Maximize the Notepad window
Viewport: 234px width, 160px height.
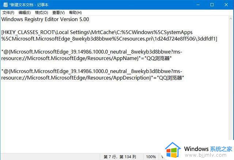tap(212, 5)
